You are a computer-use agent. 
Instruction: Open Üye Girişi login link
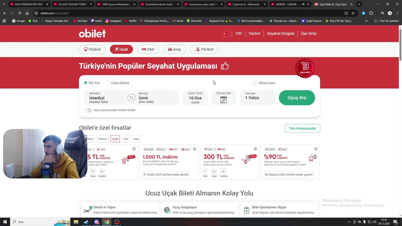click(309, 34)
